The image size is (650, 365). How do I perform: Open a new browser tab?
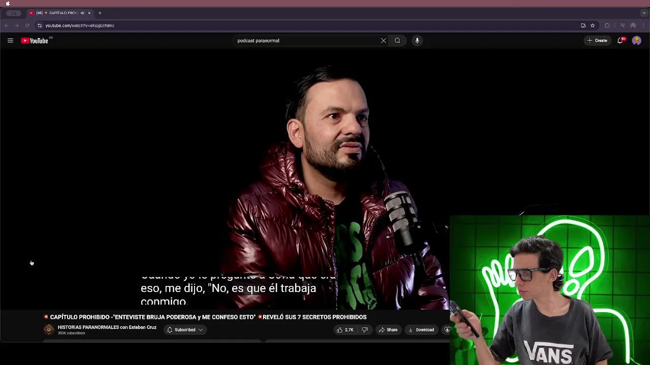click(x=100, y=13)
